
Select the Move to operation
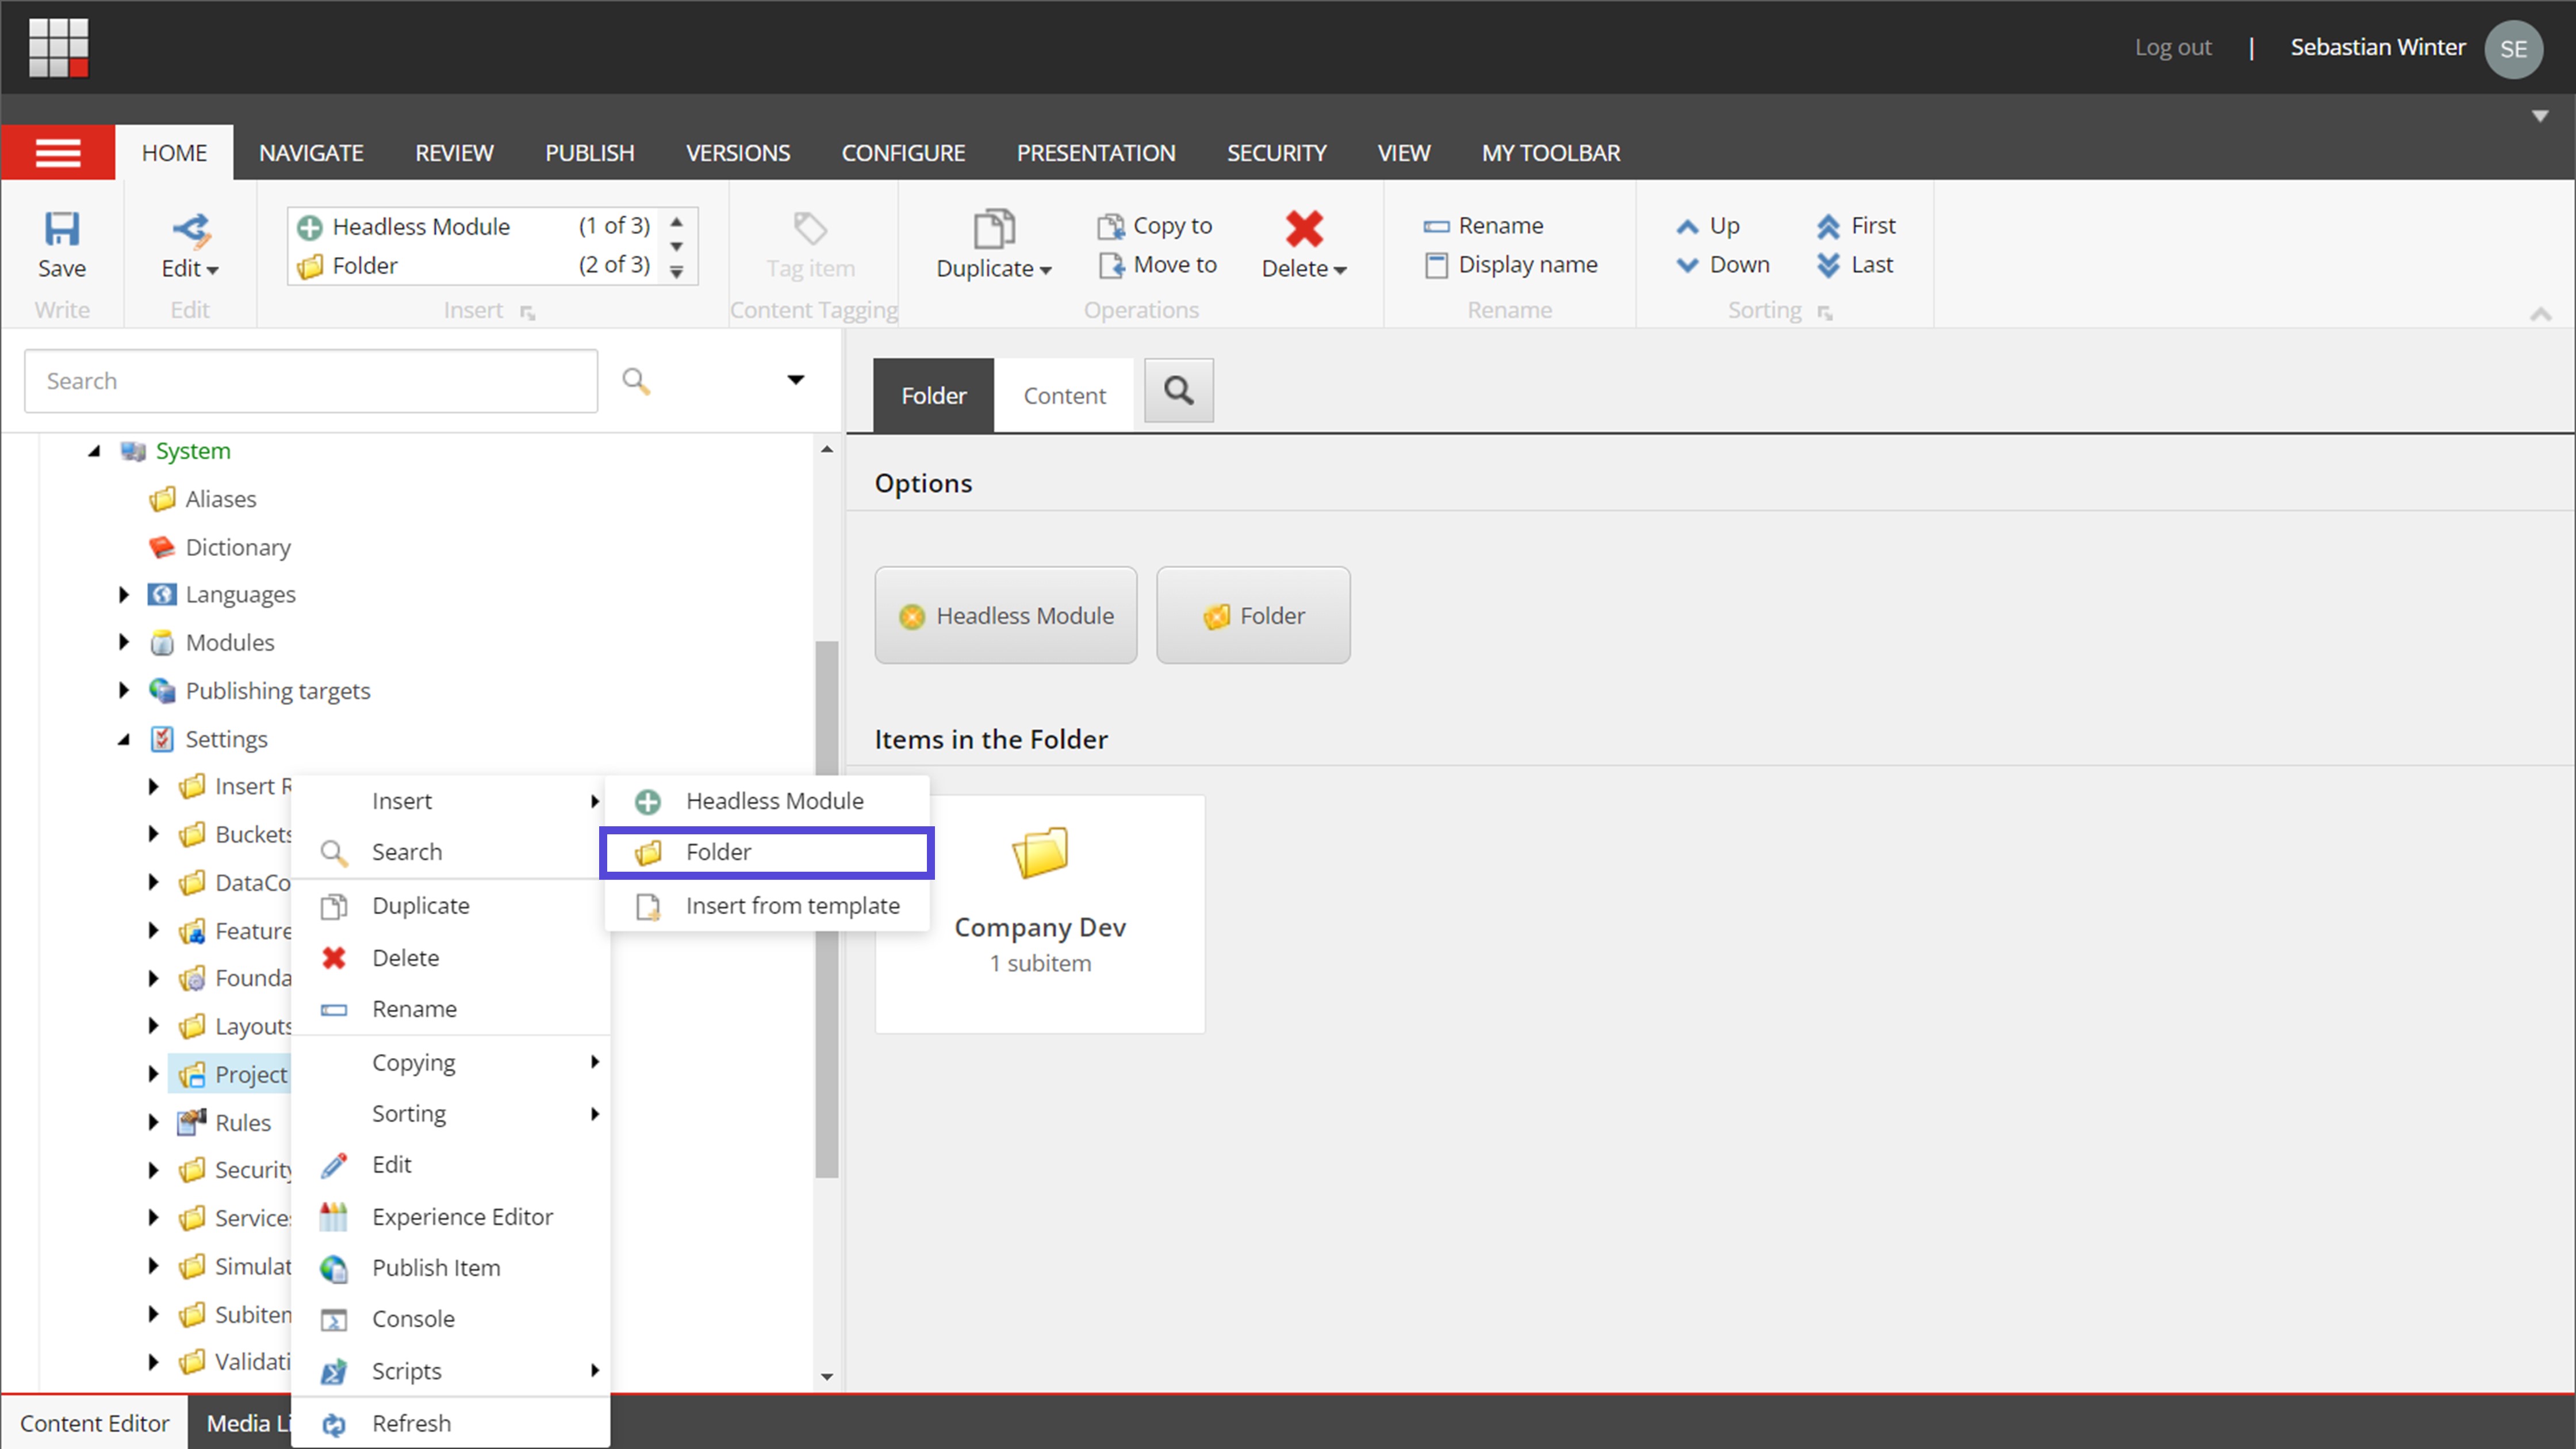tap(1157, 265)
